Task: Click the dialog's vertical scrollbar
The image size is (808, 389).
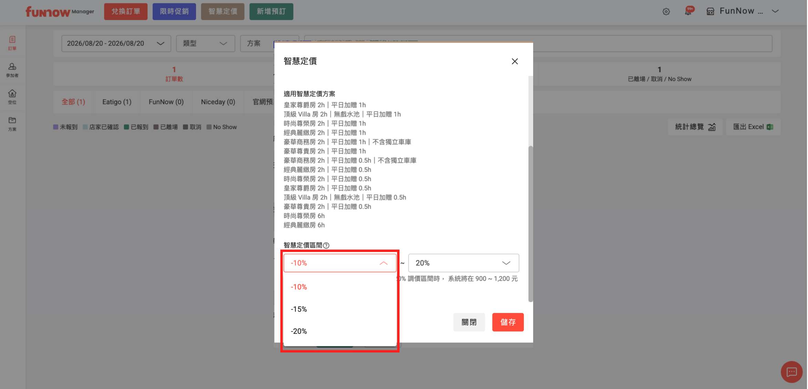Action: click(x=530, y=224)
